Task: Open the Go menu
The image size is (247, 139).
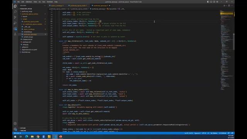Action: tap(40, 2)
